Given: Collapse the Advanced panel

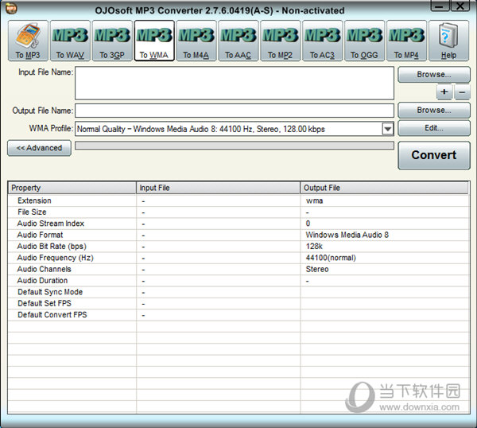Looking at the screenshot, I should point(39,148).
